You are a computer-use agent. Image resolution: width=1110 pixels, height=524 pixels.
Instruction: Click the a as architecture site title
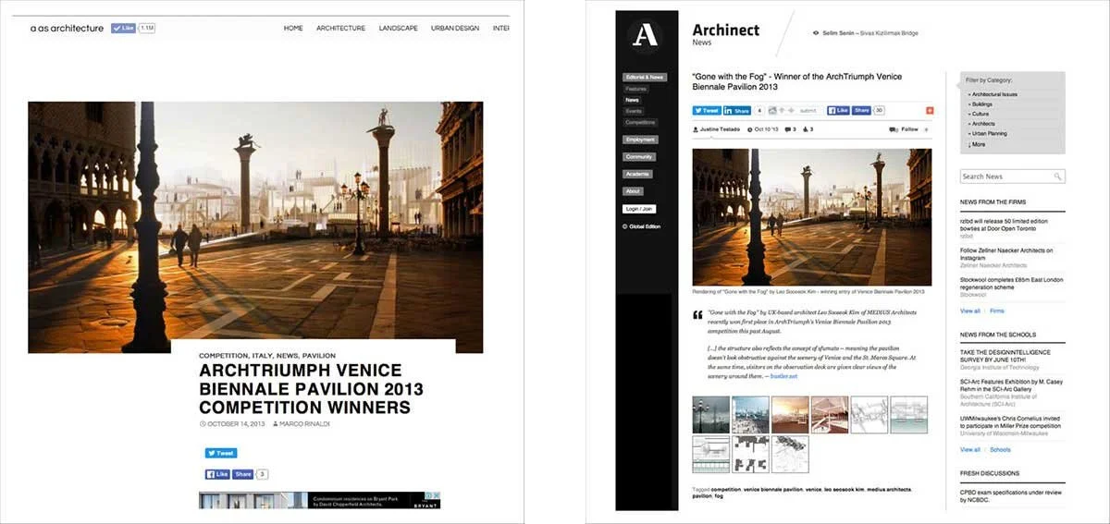tap(67, 29)
